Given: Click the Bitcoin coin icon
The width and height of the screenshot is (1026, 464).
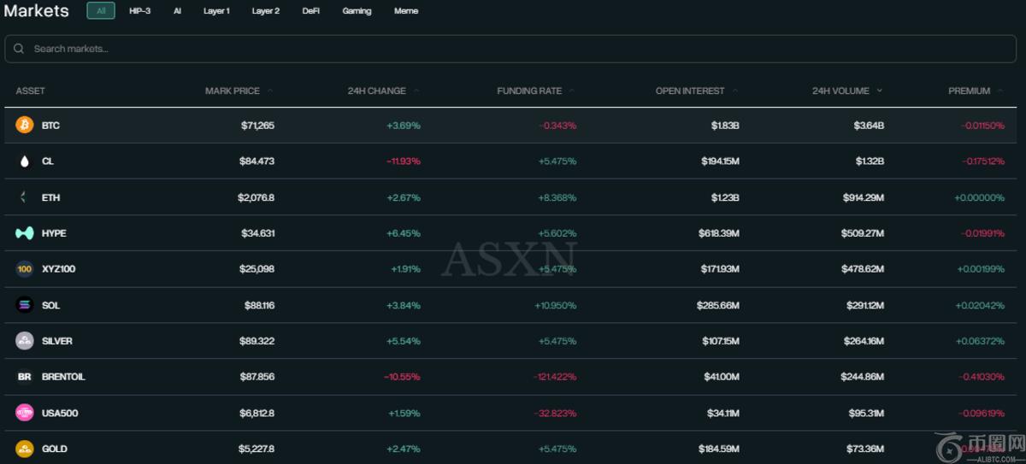Looking at the screenshot, I should coord(25,126).
